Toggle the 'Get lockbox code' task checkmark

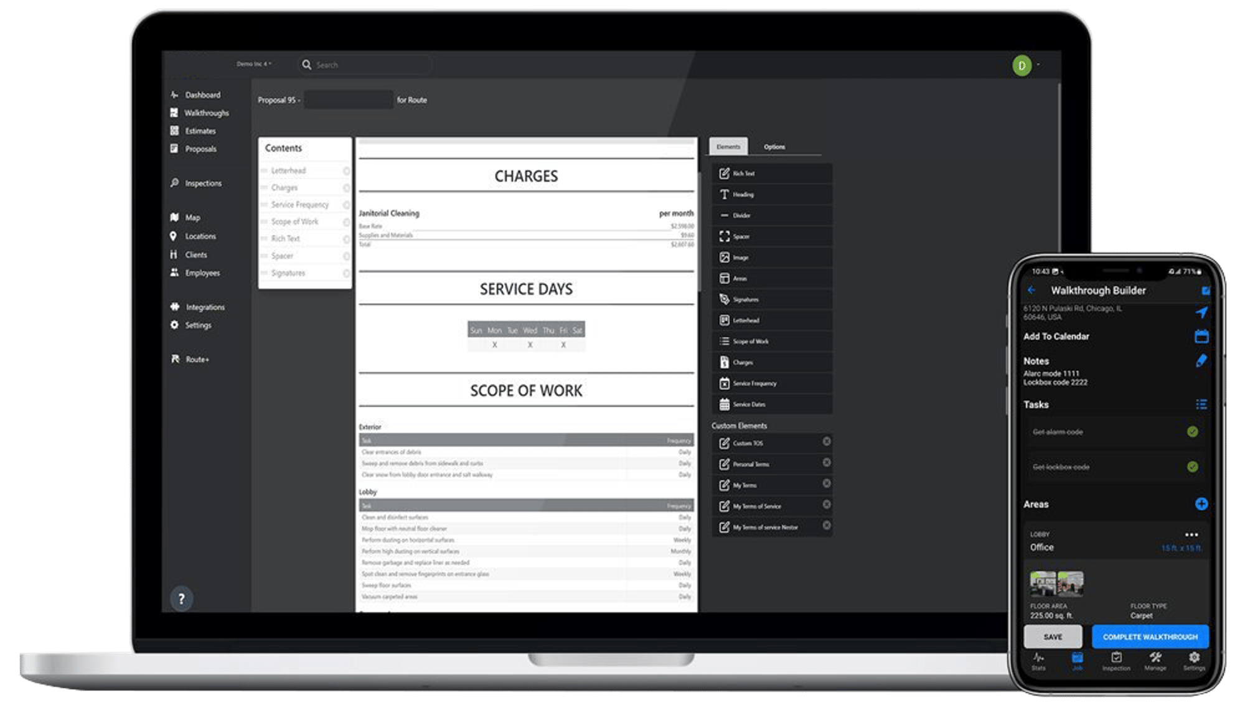pos(1192,467)
